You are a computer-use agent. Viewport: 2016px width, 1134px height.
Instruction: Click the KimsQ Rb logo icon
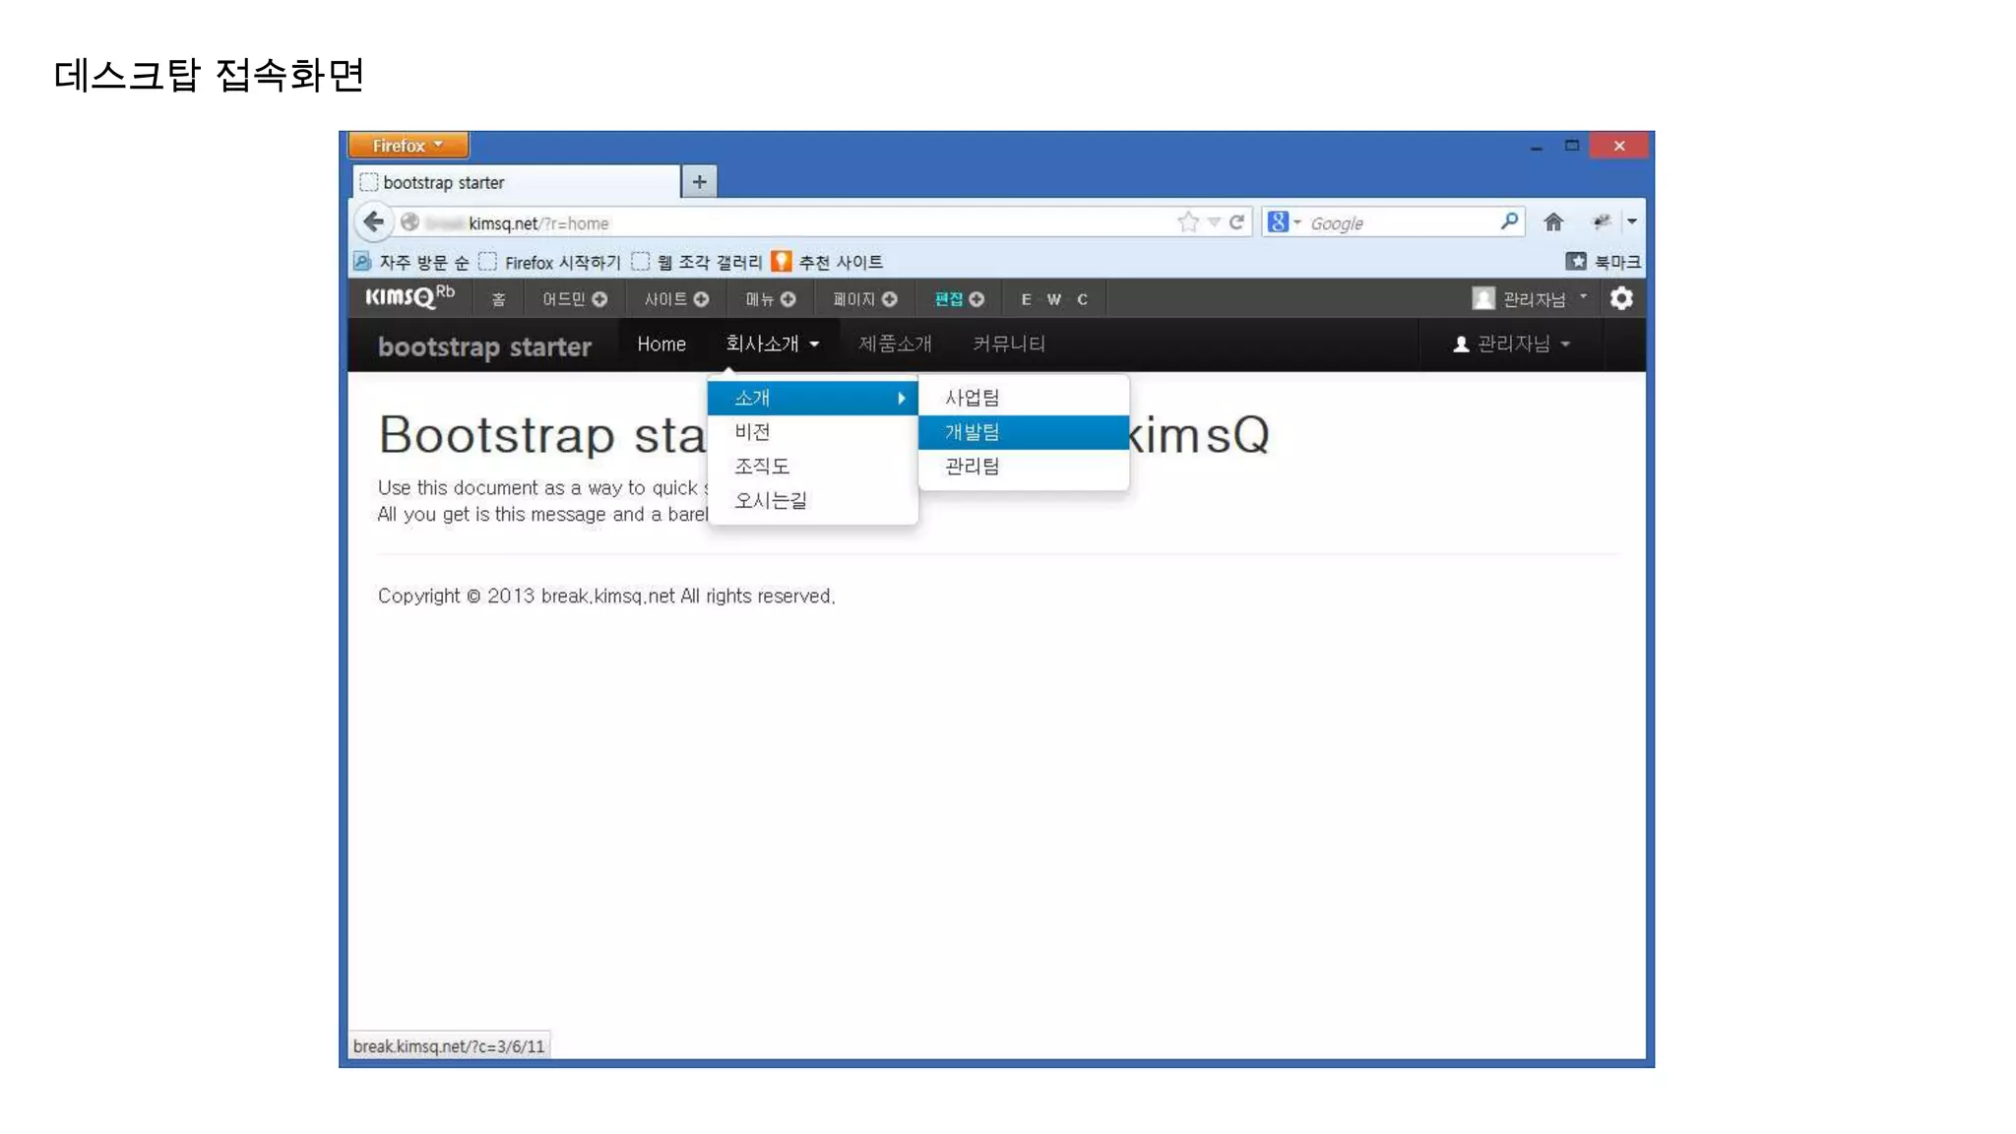coord(409,297)
